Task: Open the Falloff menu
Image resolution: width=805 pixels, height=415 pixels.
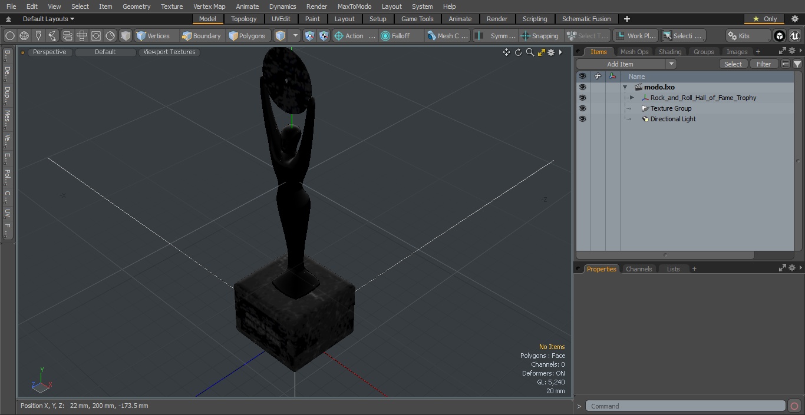Action: point(401,36)
